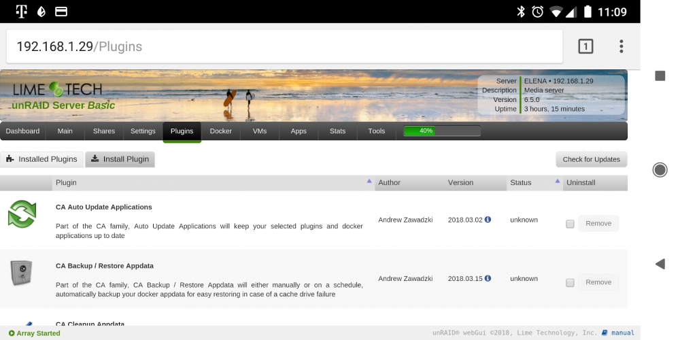Image resolution: width=680 pixels, height=340 pixels.
Task: Click the Uninstall column header
Action: click(581, 182)
